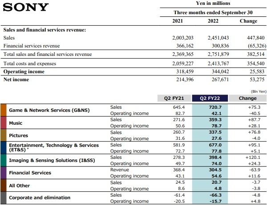Select net income change value 53,275

(257, 79)
